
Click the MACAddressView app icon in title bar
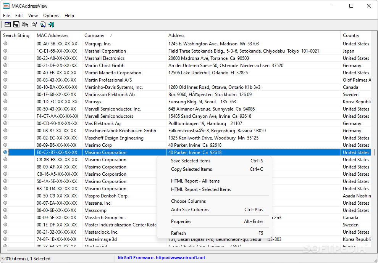(x=6, y=6)
